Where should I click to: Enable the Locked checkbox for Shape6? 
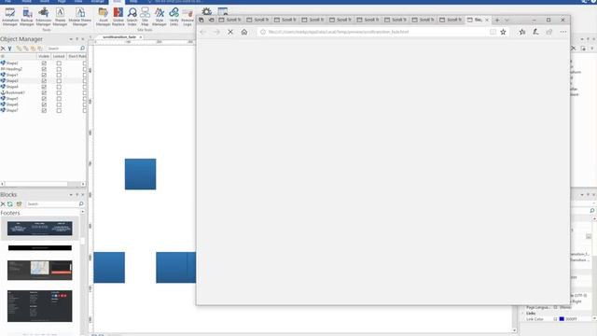[x=59, y=105]
